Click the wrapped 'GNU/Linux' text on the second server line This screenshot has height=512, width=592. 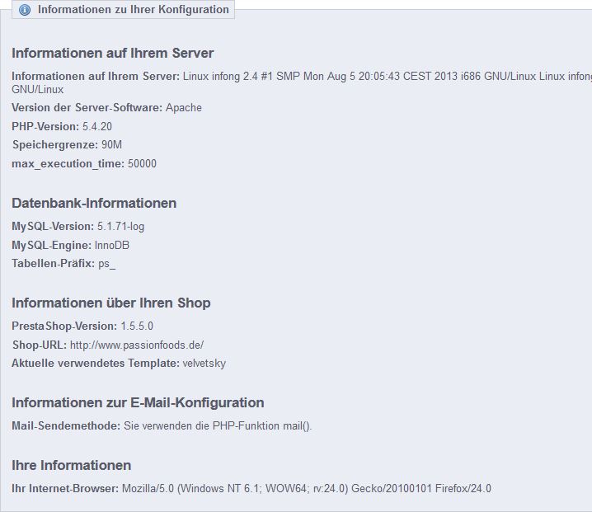(38, 90)
